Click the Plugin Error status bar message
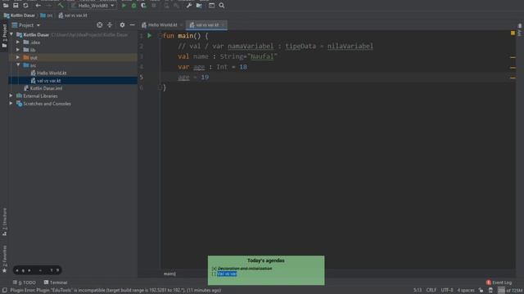Image resolution: width=524 pixels, height=294 pixels. pyautogui.click(x=115, y=291)
